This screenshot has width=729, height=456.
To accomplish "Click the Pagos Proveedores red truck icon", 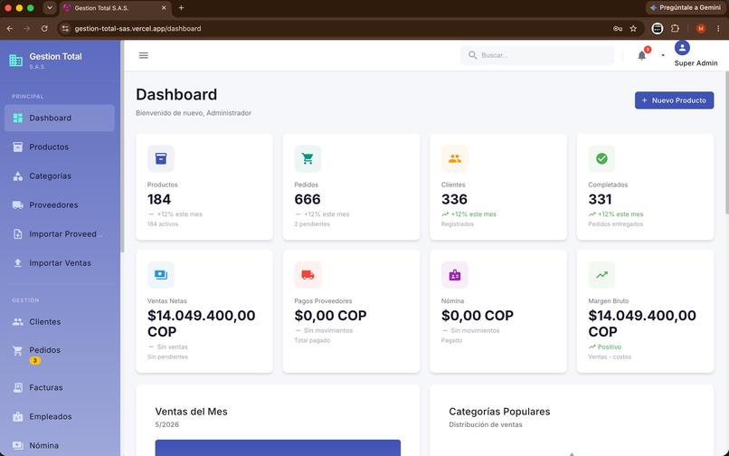I will [x=308, y=275].
